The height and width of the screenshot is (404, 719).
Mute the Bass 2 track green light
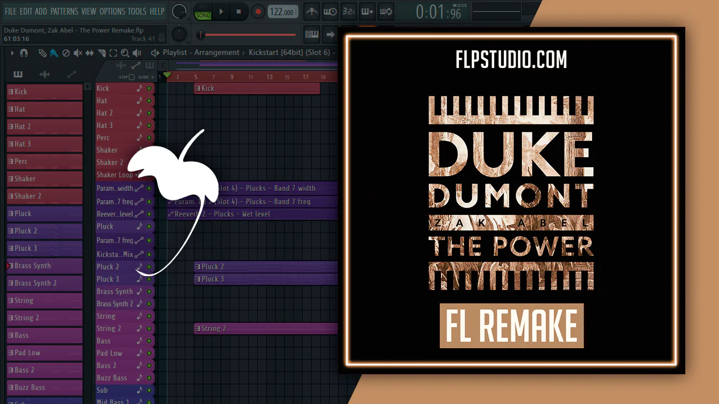149,365
